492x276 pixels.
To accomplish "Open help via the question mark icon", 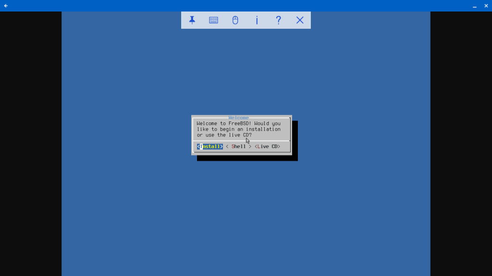I will [278, 20].
